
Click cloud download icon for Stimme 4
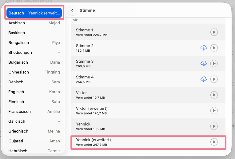[x=203, y=79]
